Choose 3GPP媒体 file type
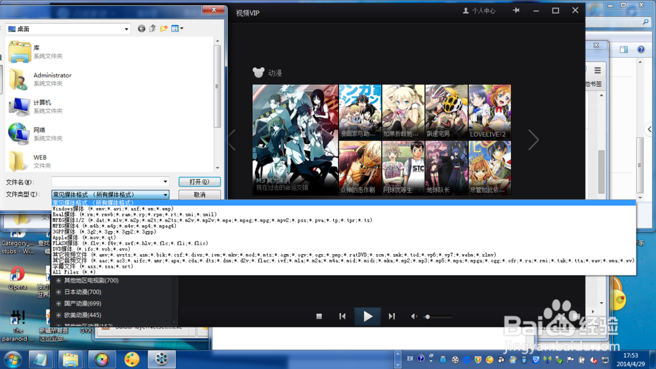This screenshot has width=656, height=369. point(344,232)
